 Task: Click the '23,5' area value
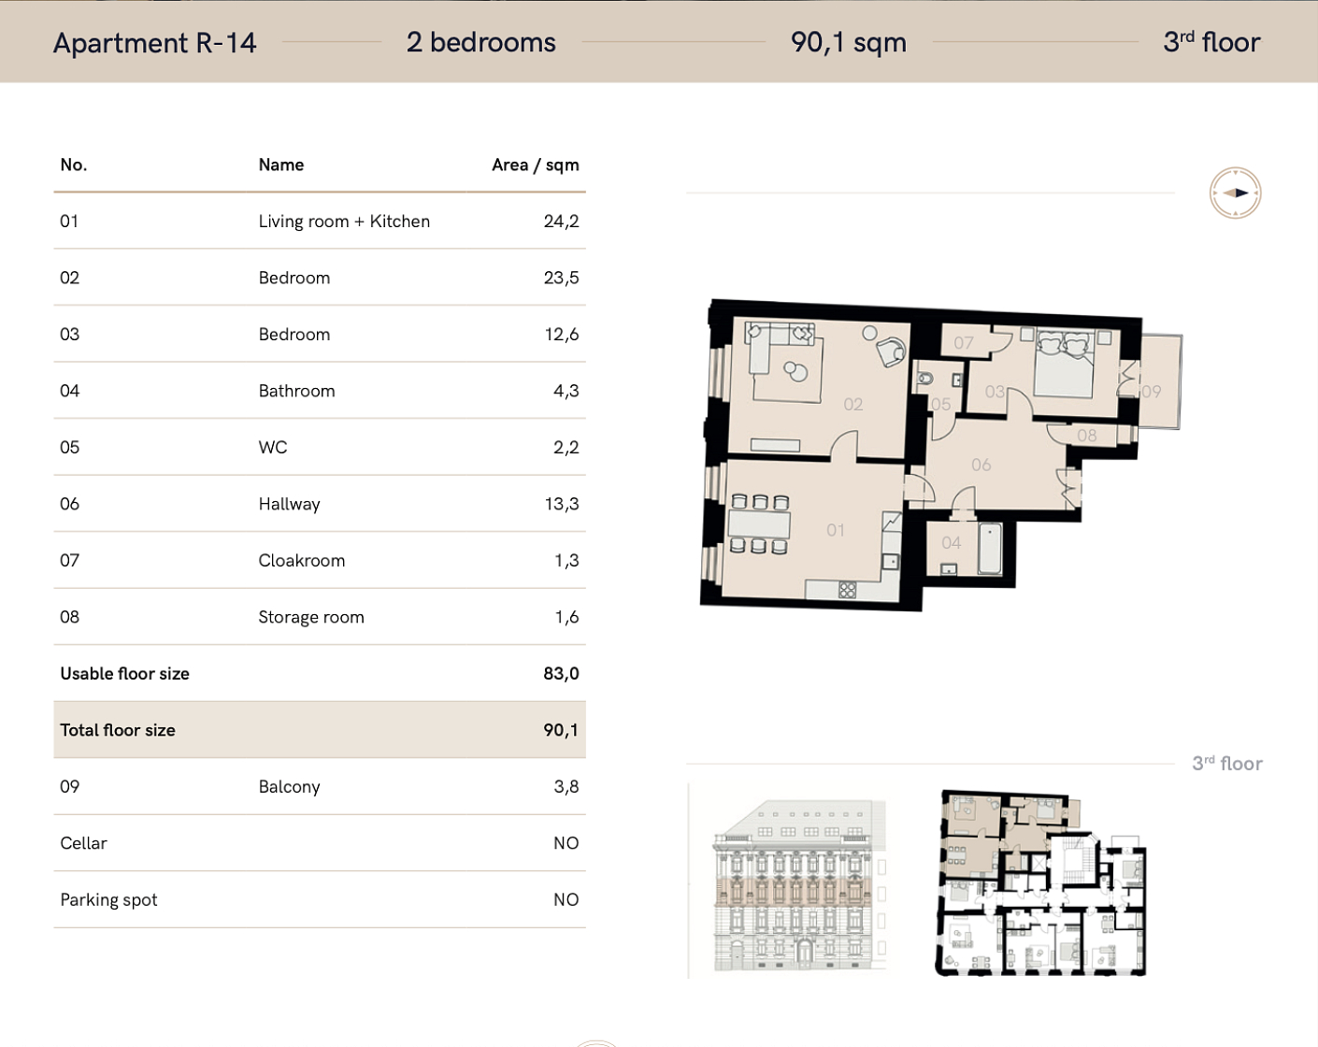coord(561,278)
